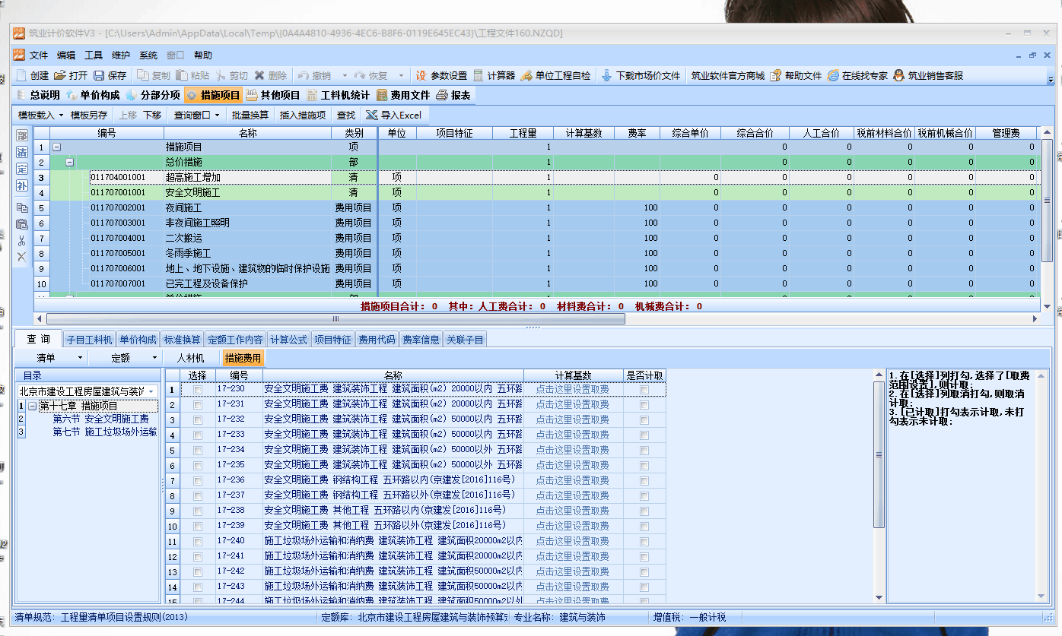Open the 查询窗口 dropdown arrow

point(217,115)
